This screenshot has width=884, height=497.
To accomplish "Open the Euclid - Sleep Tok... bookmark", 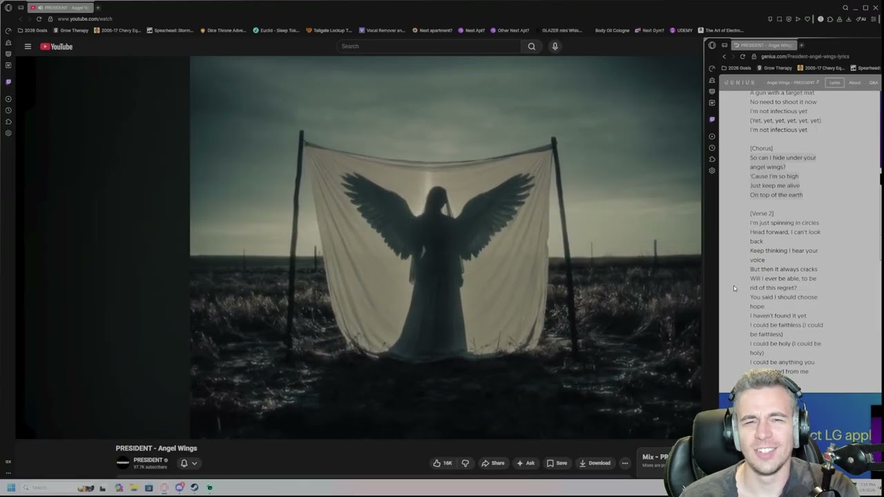I will tap(276, 30).
